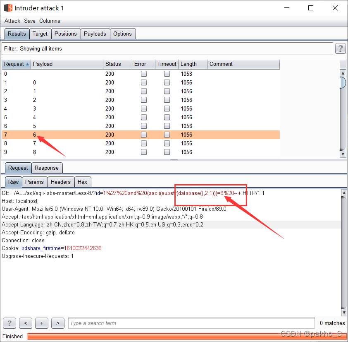Click the Finished status label
This screenshot has height=342, width=348.
coord(13,336)
